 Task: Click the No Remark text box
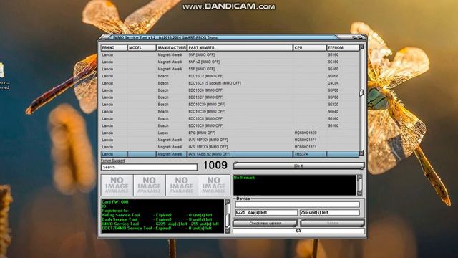coord(294,185)
